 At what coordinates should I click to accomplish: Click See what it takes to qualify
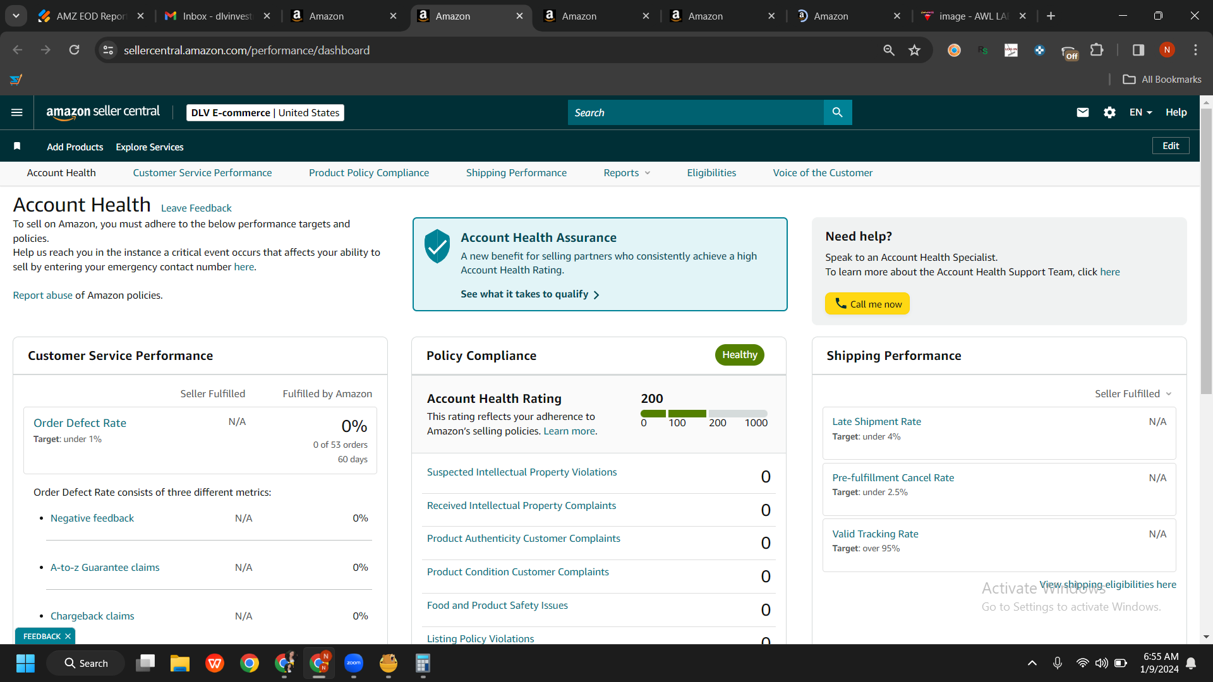(530, 294)
